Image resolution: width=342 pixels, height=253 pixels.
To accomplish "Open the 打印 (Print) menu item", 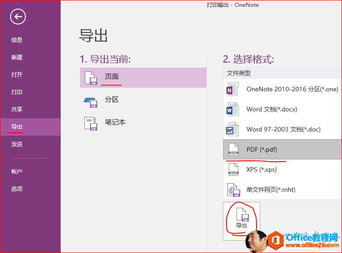I will click(17, 92).
